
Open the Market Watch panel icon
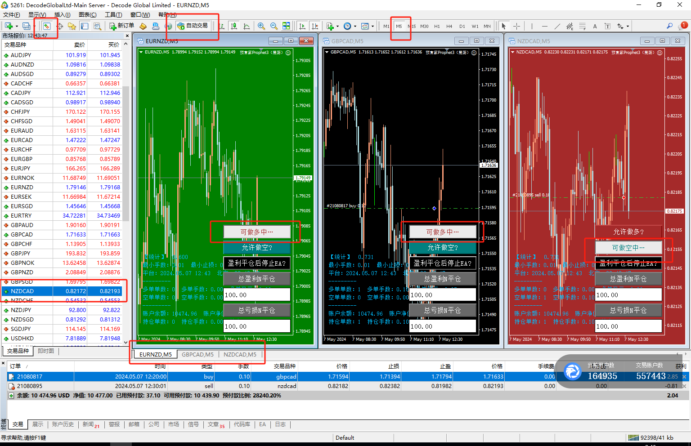[x=46, y=26]
